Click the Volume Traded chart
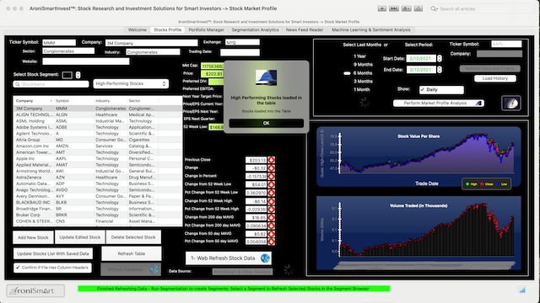The height and width of the screenshot is (303, 540). 418,233
